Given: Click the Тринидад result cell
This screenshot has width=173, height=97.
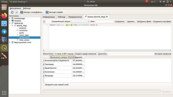Looking at the screenshot, I should [x=58, y=64].
